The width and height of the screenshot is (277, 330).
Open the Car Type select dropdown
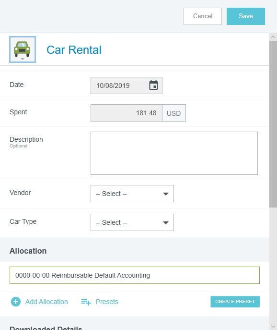pyautogui.click(x=132, y=222)
